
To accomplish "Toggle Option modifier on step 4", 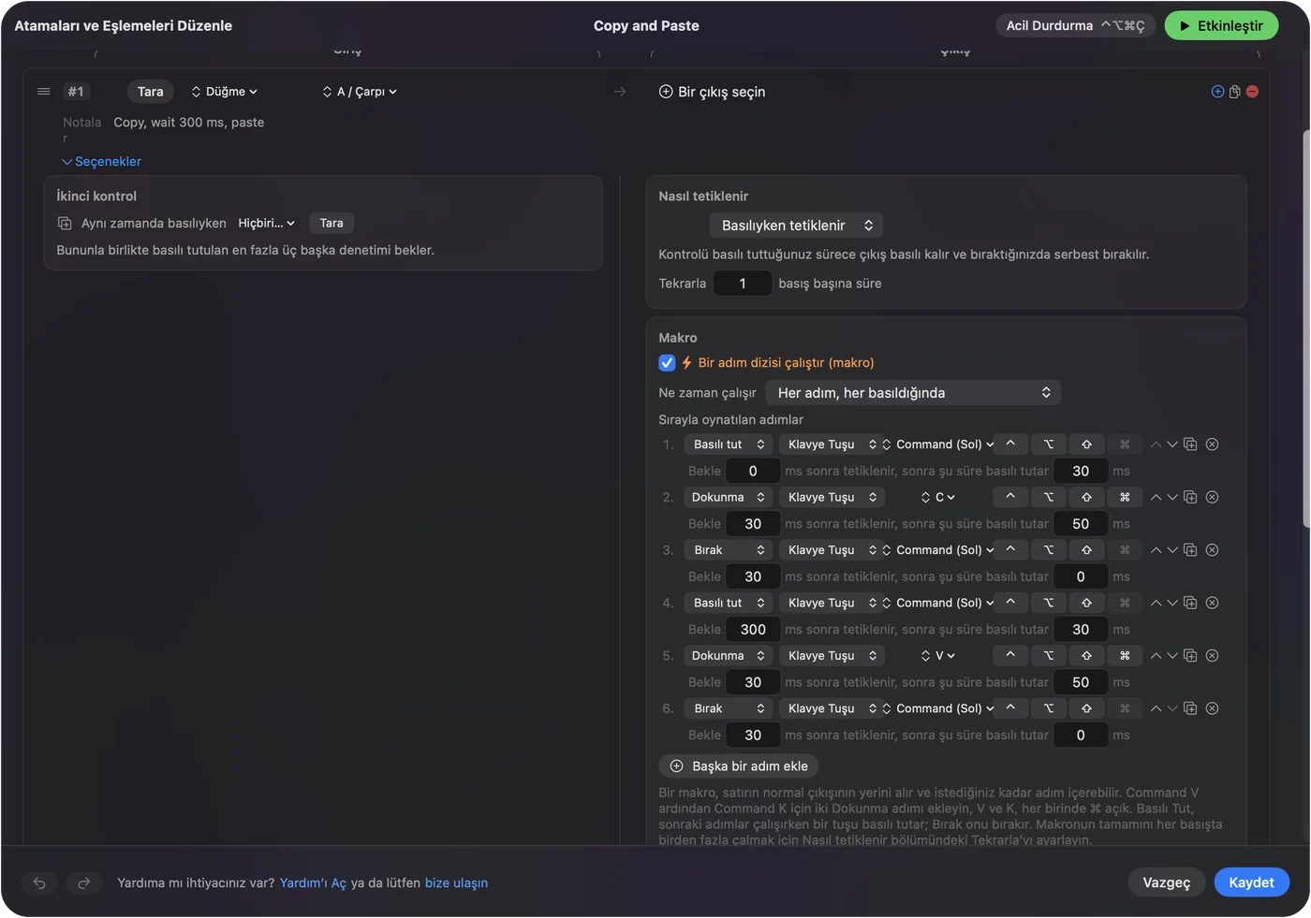I will (x=1049, y=603).
